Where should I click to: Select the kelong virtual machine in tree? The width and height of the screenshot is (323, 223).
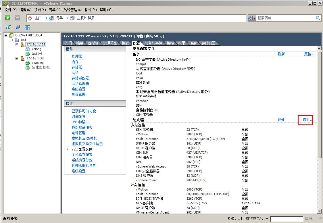(x=36, y=49)
